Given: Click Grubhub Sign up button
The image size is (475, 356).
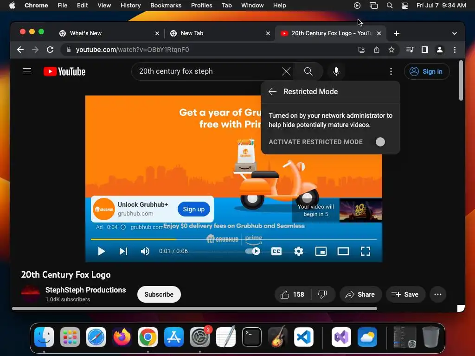Looking at the screenshot, I should pos(194,209).
